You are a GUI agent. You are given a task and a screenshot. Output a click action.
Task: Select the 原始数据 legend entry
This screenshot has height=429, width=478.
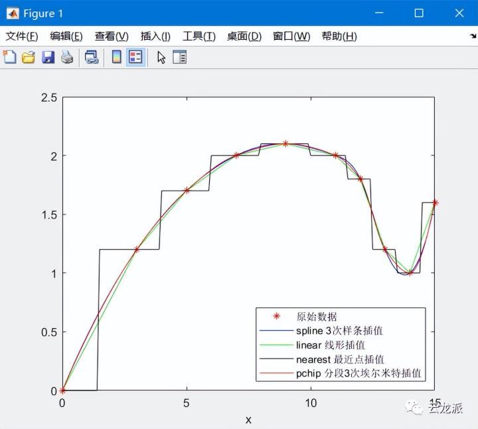[x=317, y=317]
